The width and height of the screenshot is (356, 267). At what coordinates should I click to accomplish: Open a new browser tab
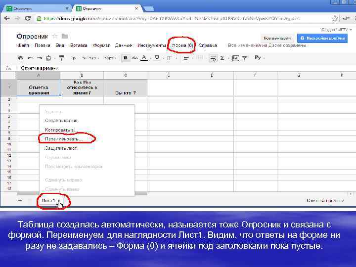click(148, 9)
